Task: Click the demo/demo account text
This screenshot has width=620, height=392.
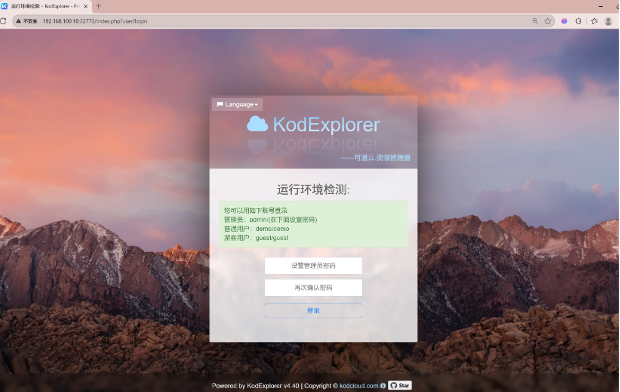Action: pyautogui.click(x=273, y=228)
